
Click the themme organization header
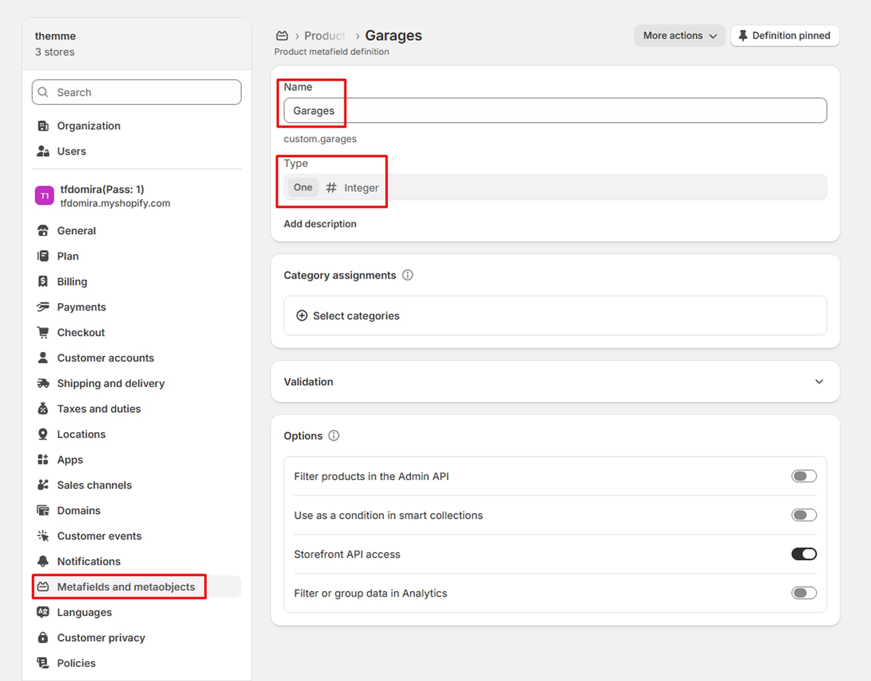(136, 44)
